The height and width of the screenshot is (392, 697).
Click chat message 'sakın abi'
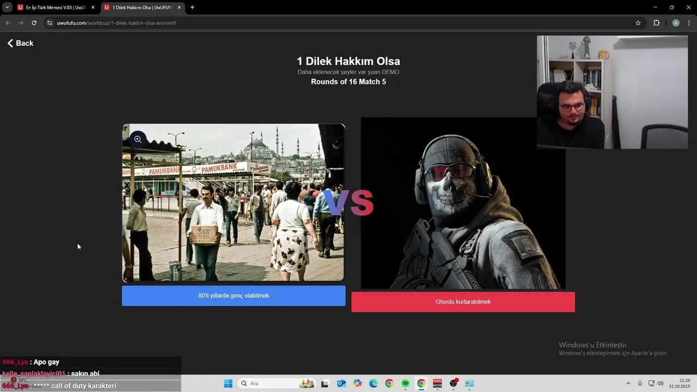point(85,373)
